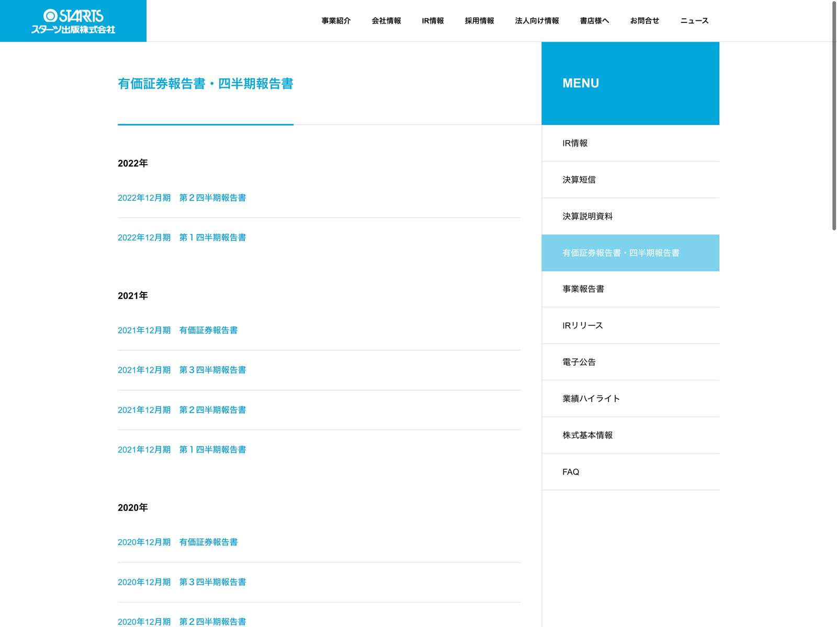
Task: Click the お問合せ header link
Action: click(644, 21)
